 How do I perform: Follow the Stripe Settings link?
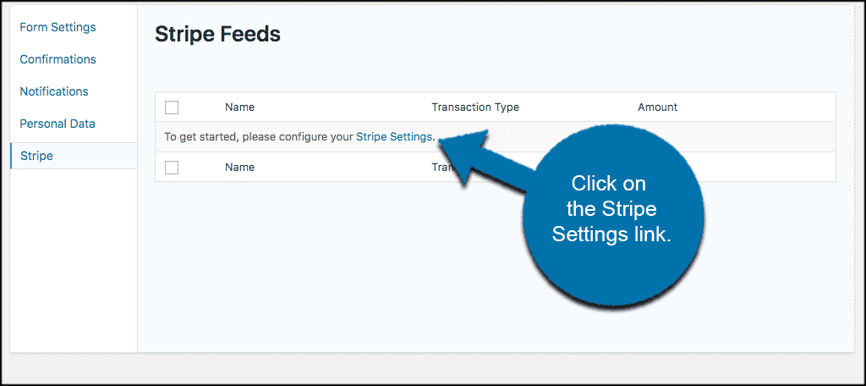tap(394, 136)
